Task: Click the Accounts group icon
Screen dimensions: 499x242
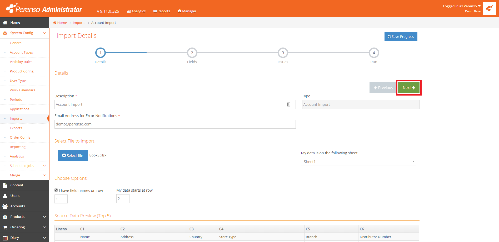Action: [x=5, y=206]
